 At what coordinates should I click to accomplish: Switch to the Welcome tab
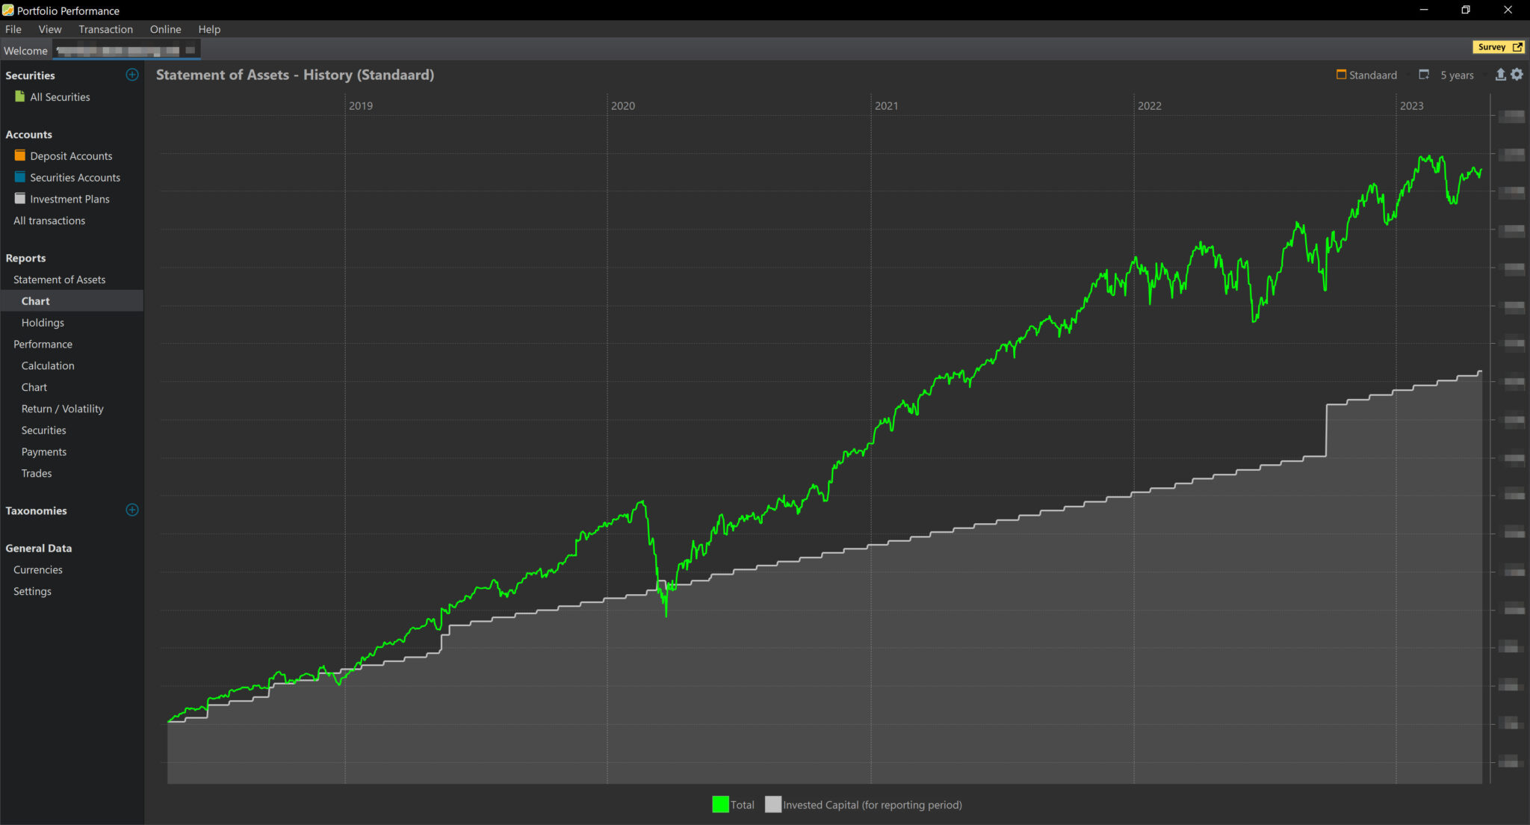click(x=25, y=50)
